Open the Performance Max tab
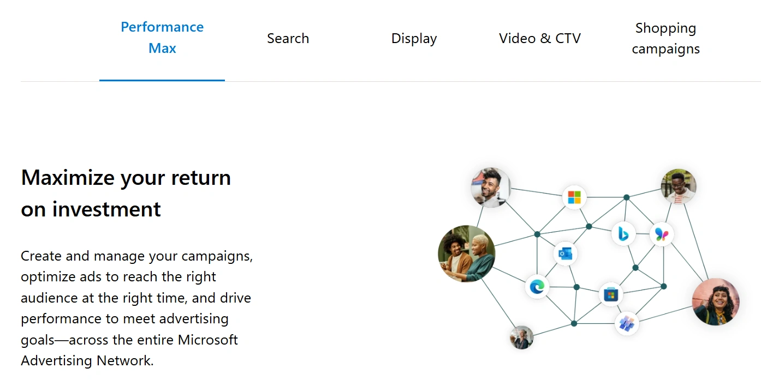Screen dimensions: 761x392 162,38
